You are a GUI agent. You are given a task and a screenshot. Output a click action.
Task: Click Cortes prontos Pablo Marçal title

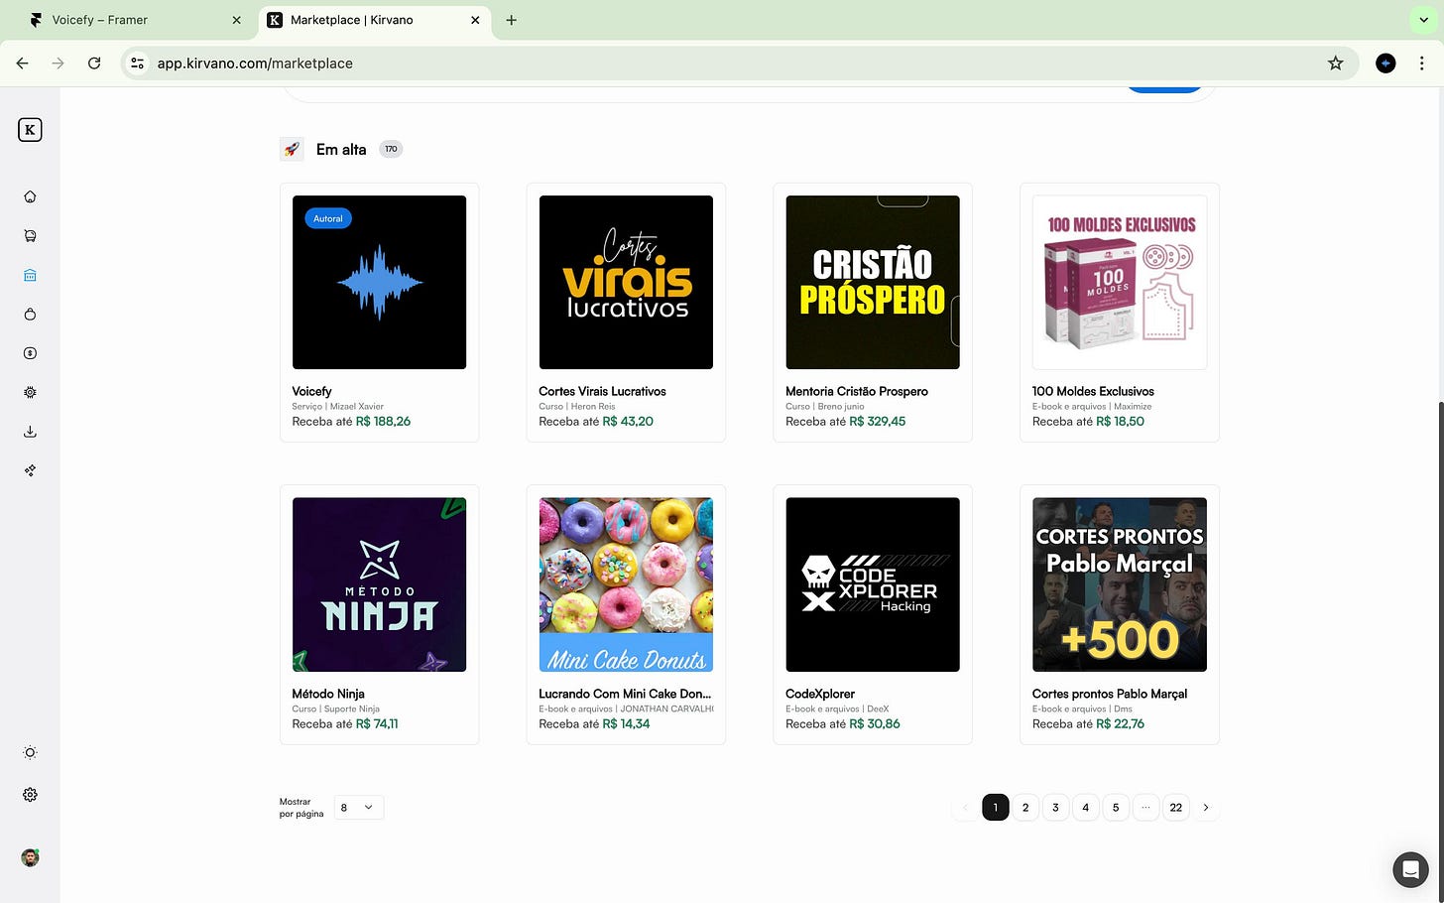click(1110, 694)
